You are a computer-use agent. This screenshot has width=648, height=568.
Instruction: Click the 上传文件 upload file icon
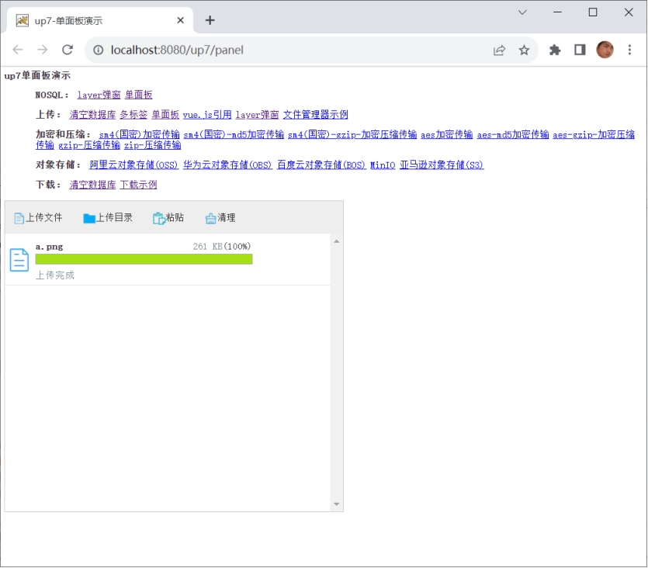point(19,218)
